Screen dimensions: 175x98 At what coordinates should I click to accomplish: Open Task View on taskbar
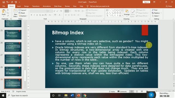tap(59, 96)
